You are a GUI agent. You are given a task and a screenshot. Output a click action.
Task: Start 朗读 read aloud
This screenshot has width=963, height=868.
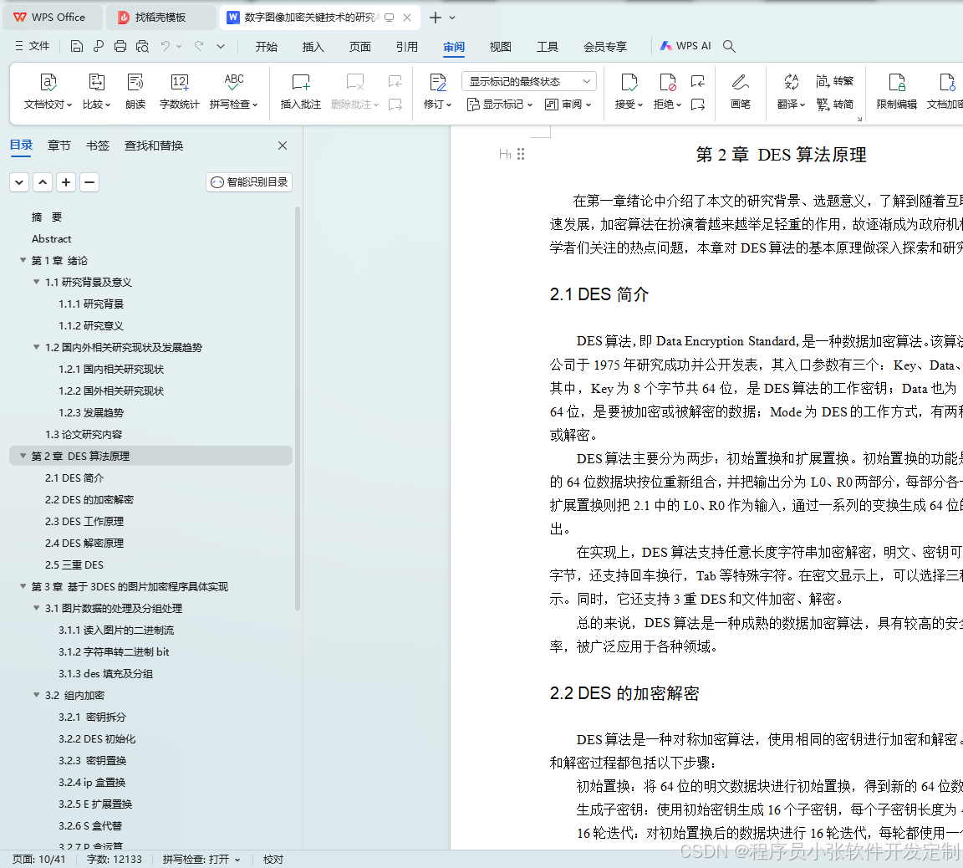click(135, 91)
